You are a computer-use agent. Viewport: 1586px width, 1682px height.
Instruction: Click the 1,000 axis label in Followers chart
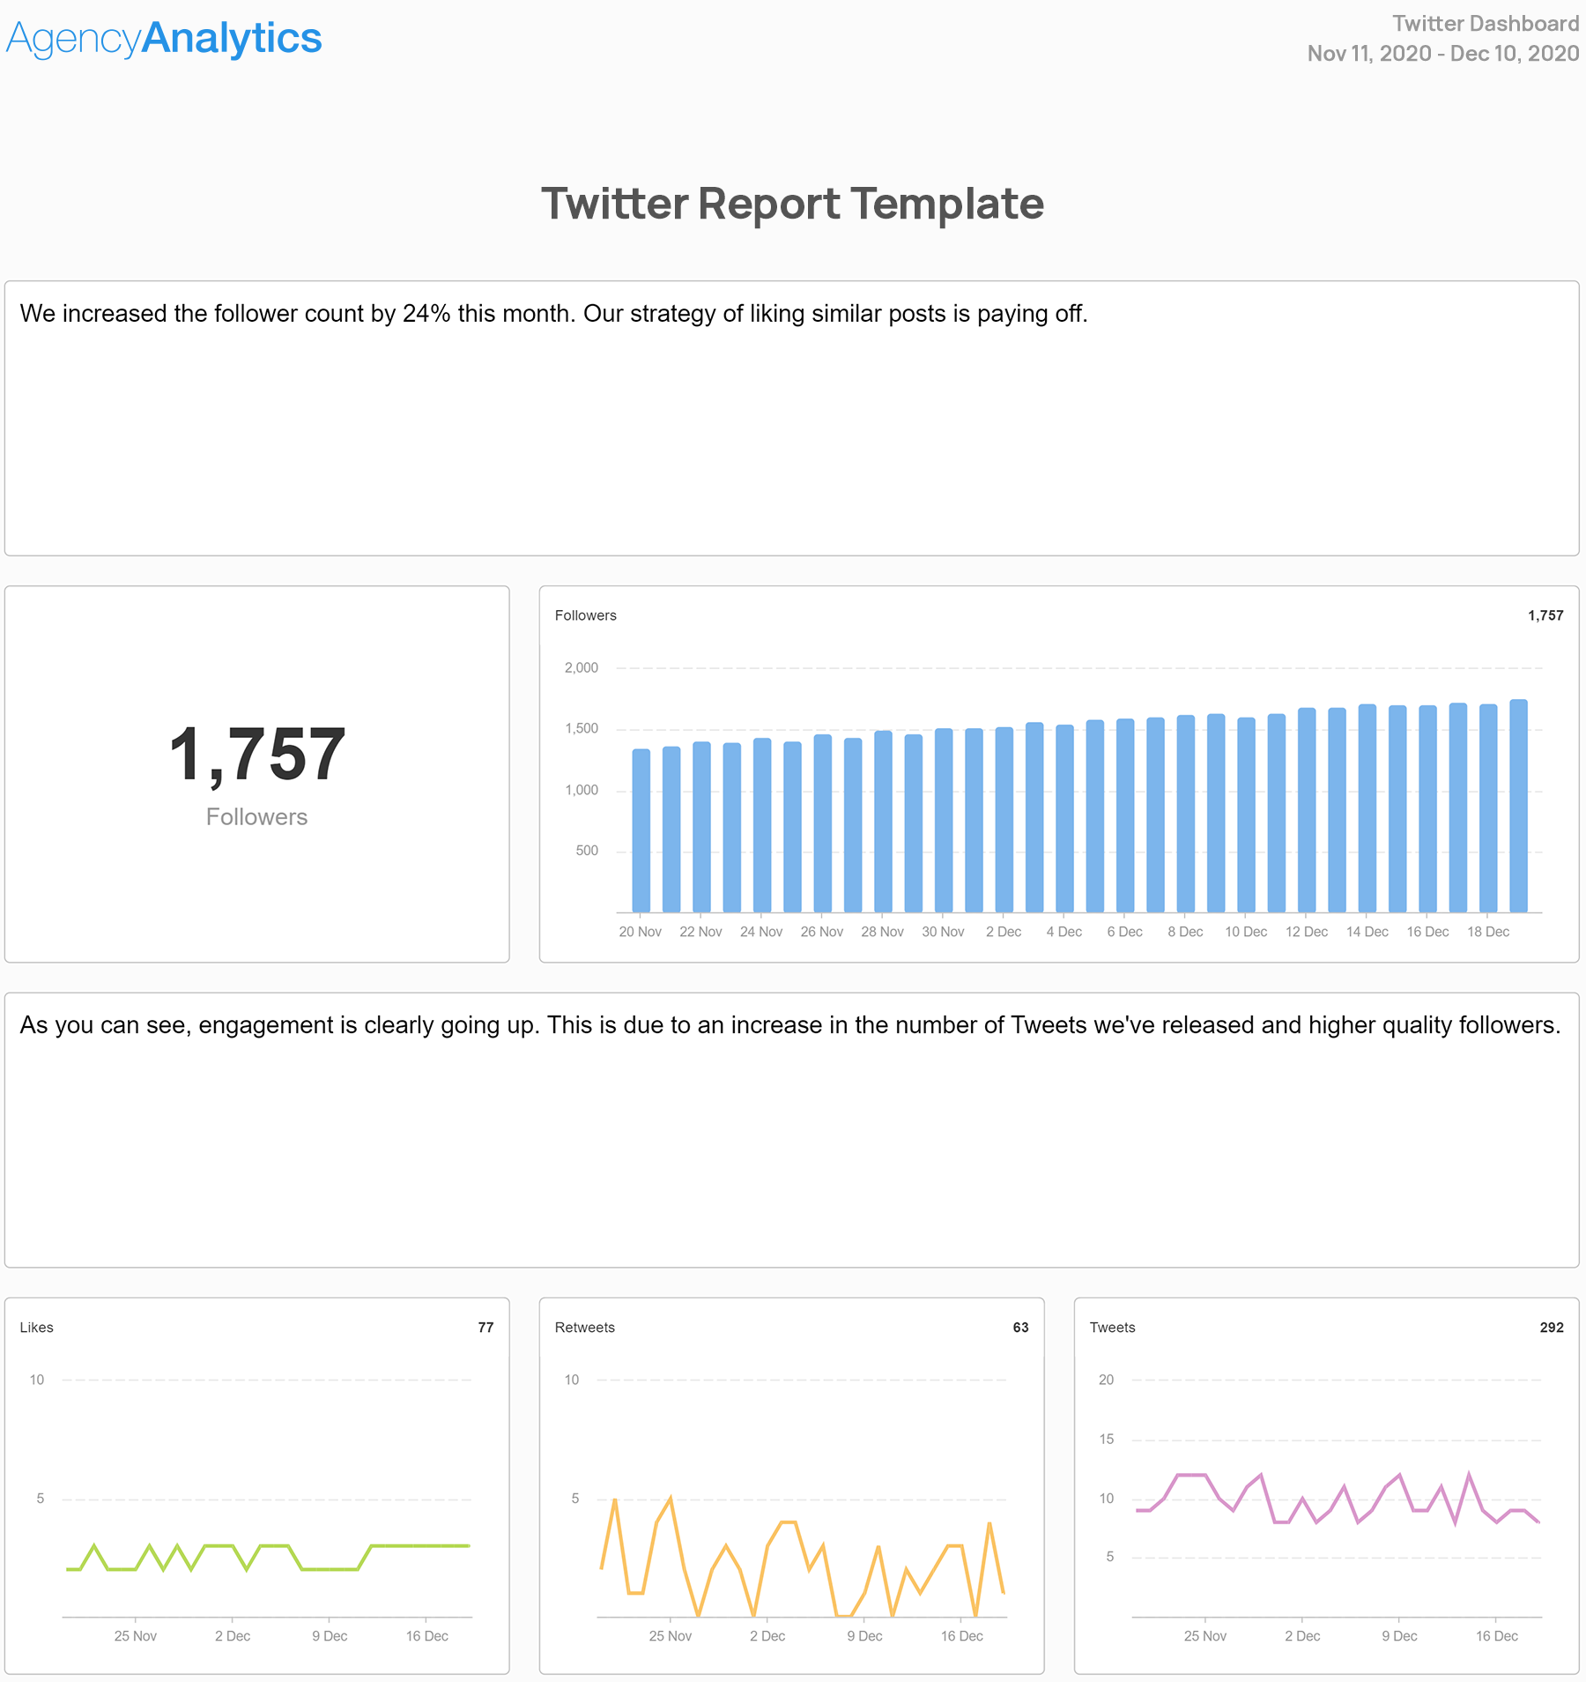[582, 790]
